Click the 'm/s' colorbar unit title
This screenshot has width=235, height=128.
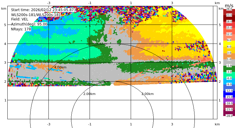pyautogui.click(x=229, y=6)
